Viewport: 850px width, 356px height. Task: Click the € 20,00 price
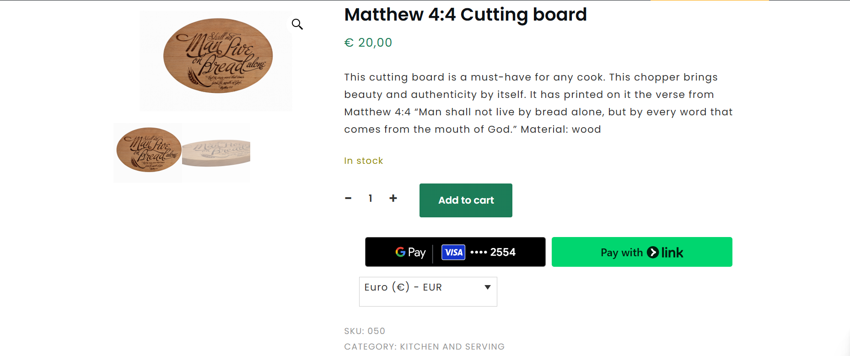[368, 43]
